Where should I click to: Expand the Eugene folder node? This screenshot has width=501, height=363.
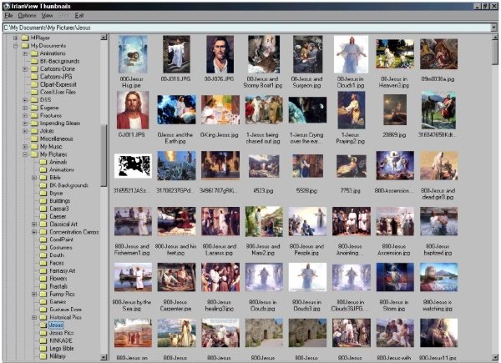click(x=25, y=108)
